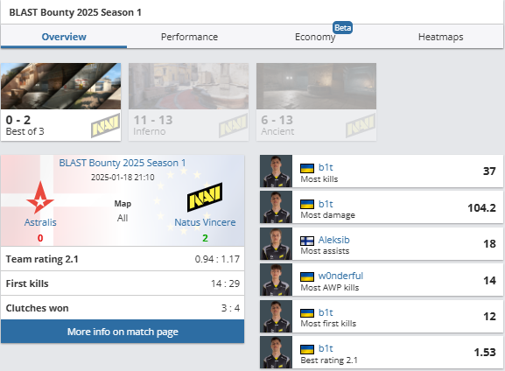Click the Beta badge above Economy
This screenshot has height=371, width=505.
coord(342,28)
